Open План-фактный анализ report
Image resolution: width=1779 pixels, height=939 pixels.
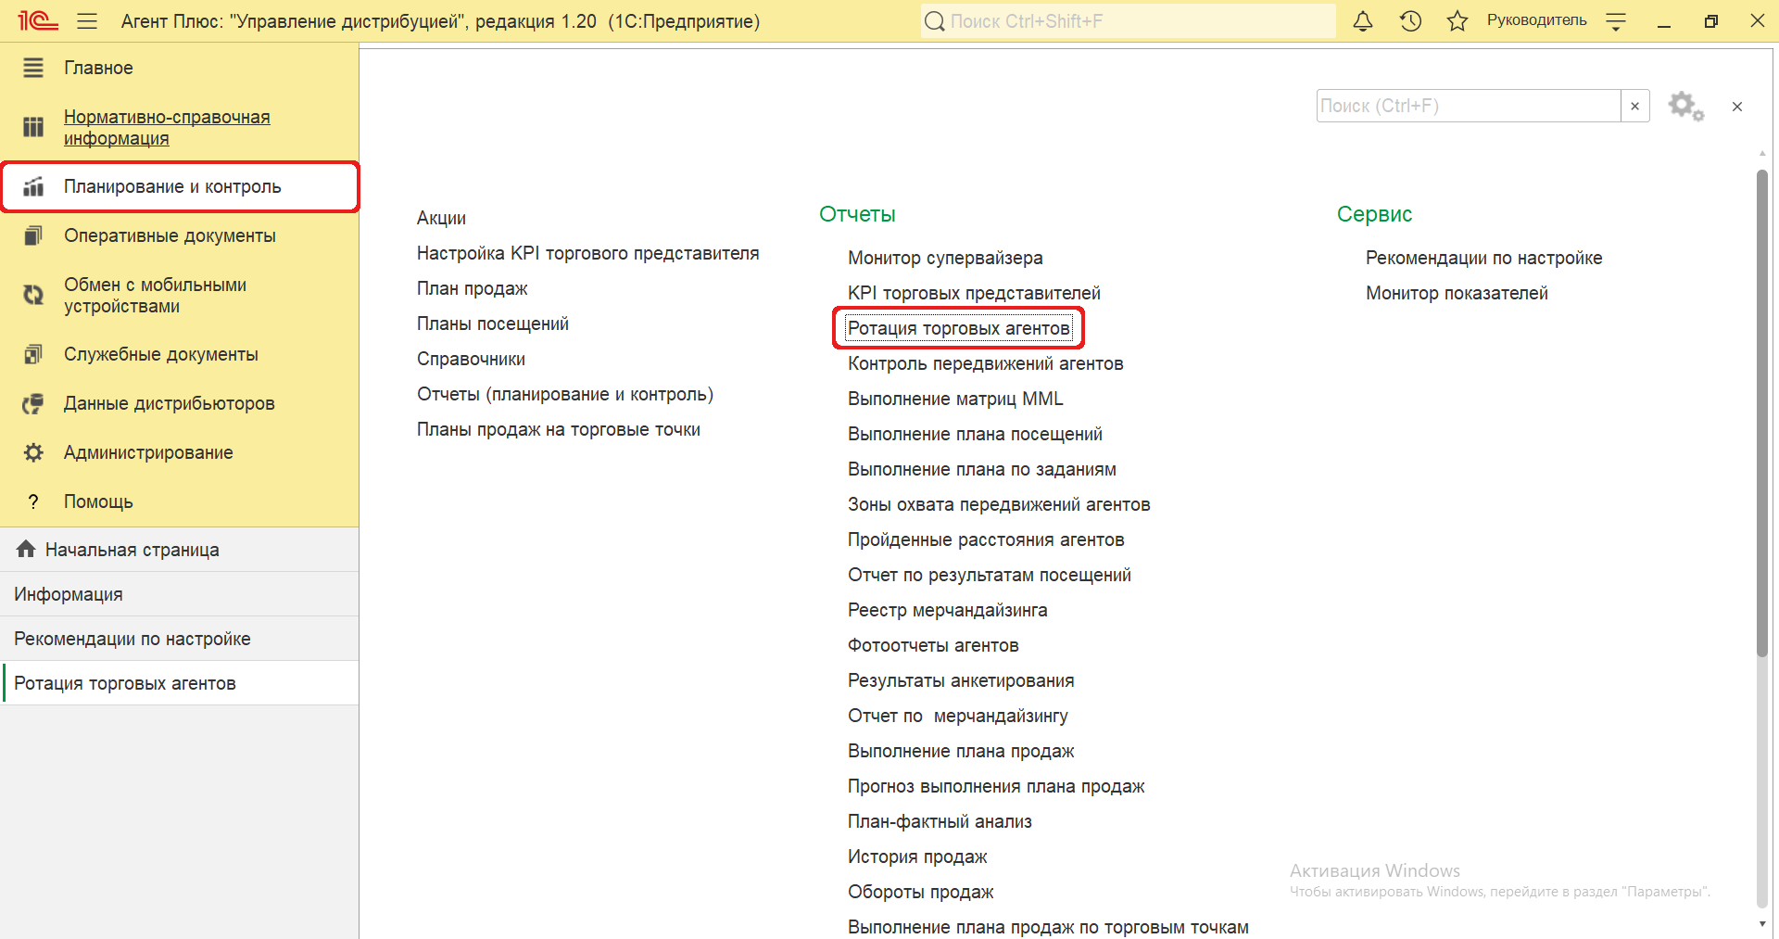(x=940, y=821)
